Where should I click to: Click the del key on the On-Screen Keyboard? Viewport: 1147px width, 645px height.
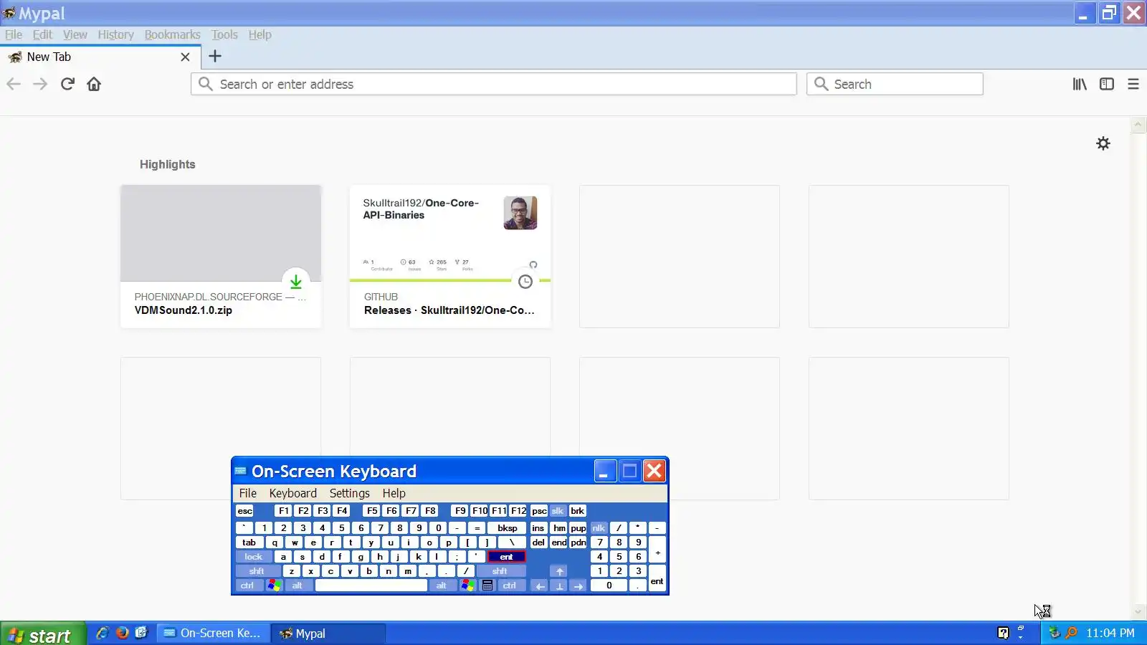coord(538,543)
